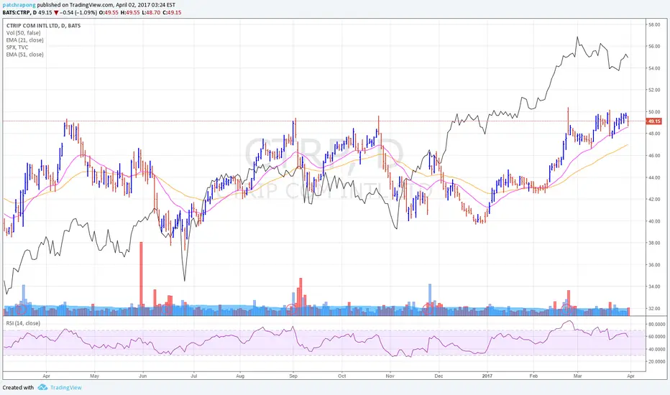Select the SPX, TVC comparison label
670x395 pixels.
coord(17,47)
